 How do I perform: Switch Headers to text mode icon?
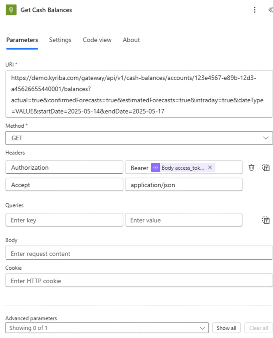click(266, 168)
